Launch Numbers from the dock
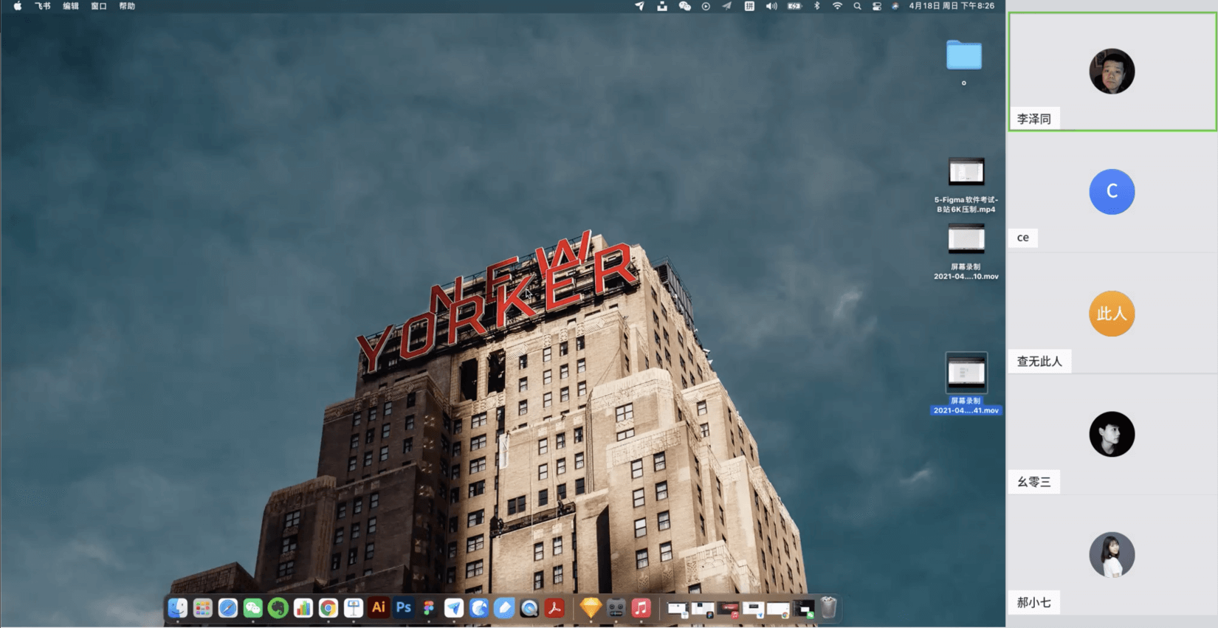 point(303,608)
